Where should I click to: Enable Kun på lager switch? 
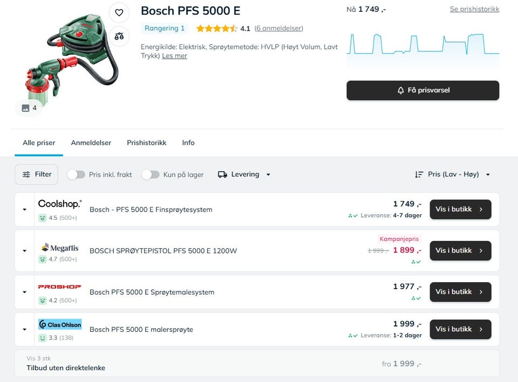[x=151, y=175]
